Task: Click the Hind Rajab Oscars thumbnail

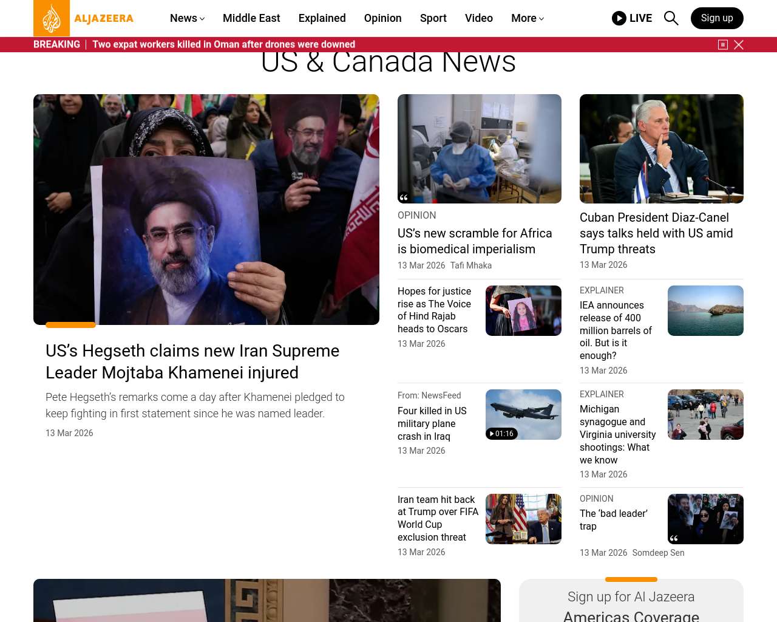Action: tap(523, 310)
